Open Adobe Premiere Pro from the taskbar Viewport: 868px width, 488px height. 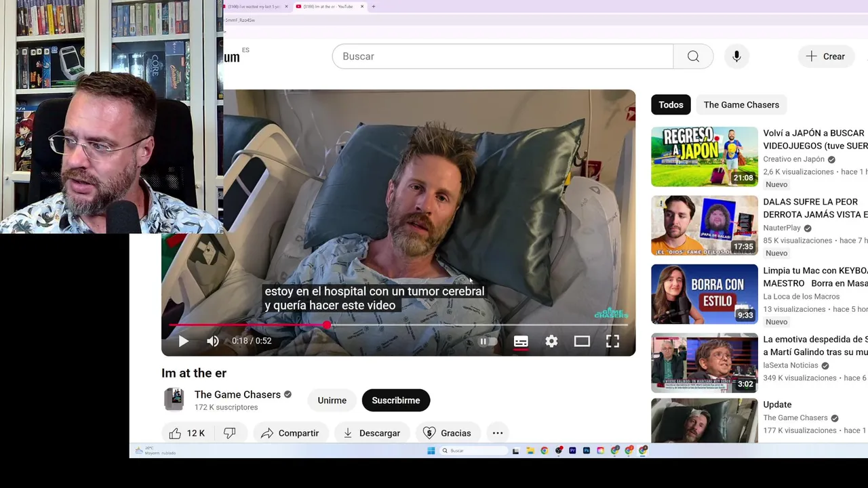572,451
